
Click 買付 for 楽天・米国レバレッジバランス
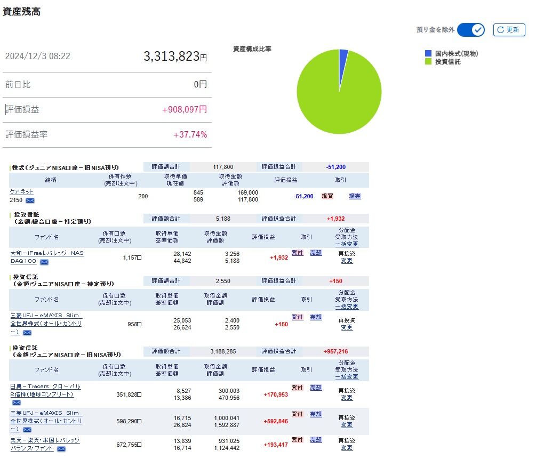click(297, 440)
